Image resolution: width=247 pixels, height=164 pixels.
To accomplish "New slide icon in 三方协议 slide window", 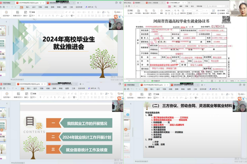I will 142,94.
